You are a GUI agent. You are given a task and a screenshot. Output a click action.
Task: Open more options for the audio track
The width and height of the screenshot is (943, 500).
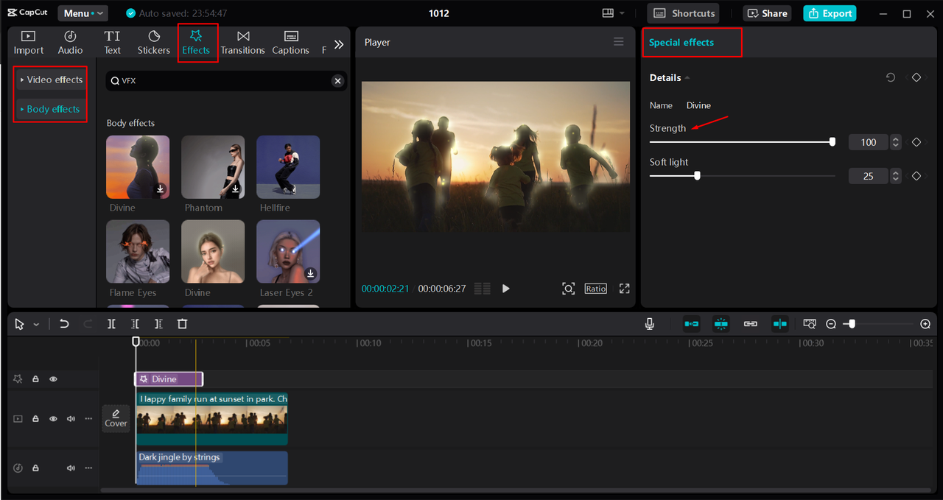coord(88,468)
